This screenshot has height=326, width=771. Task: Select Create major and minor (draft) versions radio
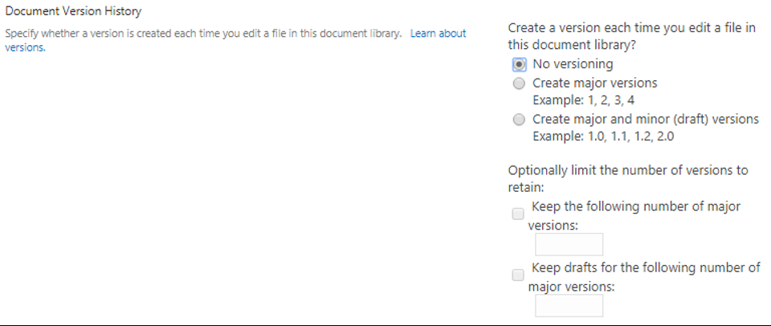pos(519,120)
